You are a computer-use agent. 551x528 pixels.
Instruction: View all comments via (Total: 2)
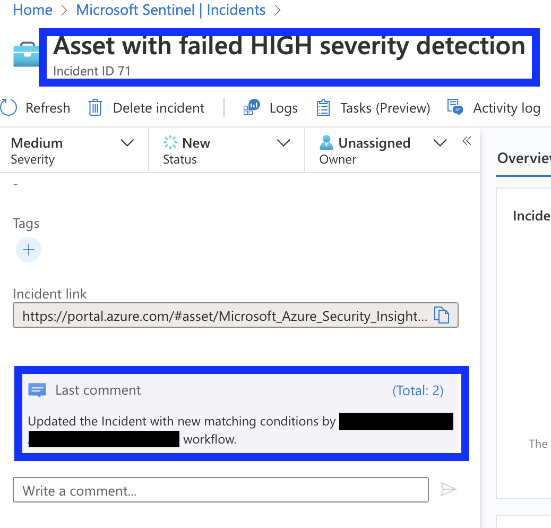418,390
